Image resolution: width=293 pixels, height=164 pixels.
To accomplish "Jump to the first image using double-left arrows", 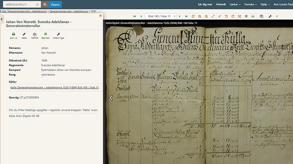I will [135, 16].
